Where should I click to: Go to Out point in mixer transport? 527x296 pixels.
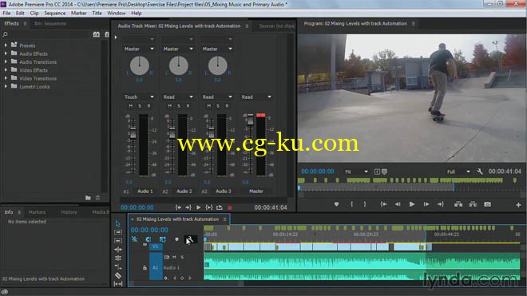[188, 207]
